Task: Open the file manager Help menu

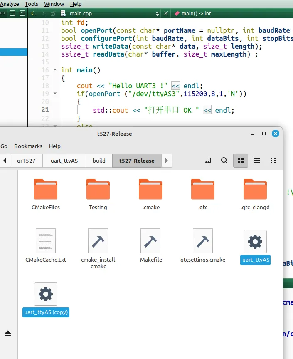Action: point(55,146)
